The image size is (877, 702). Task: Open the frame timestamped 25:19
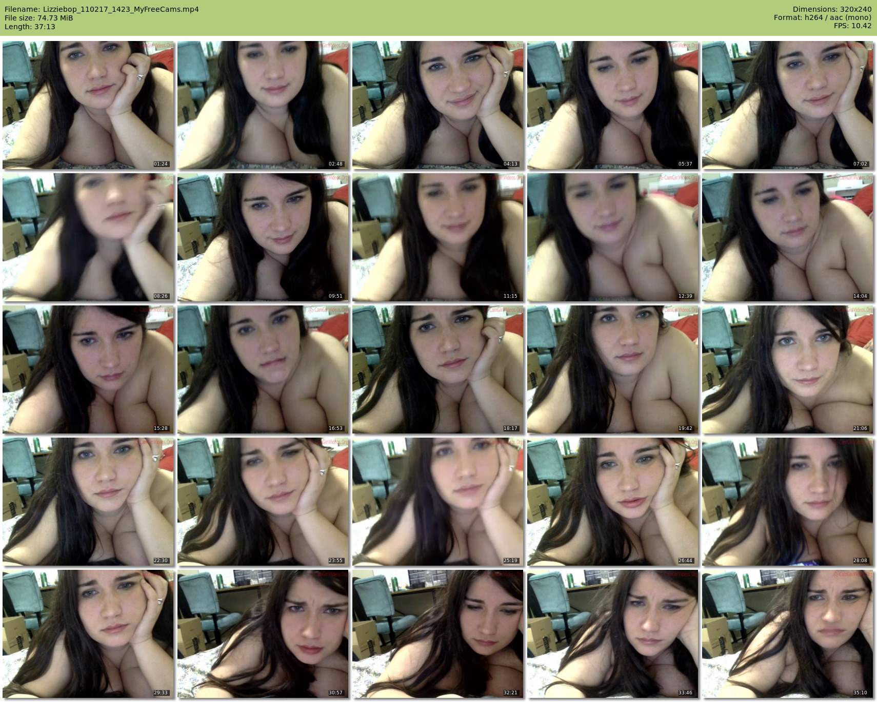click(x=438, y=502)
